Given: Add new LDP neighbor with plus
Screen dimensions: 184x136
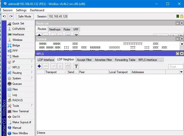Looking at the screenshot, I should point(39,66).
